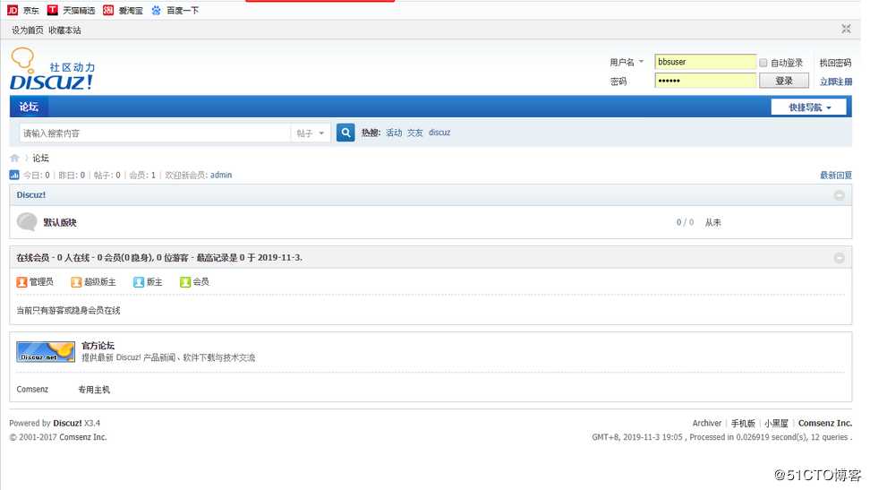Click the 默认版块 forum bubble icon
The height and width of the screenshot is (490, 870).
[27, 221]
